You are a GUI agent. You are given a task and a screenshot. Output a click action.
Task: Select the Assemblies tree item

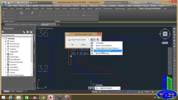pos(14,67)
